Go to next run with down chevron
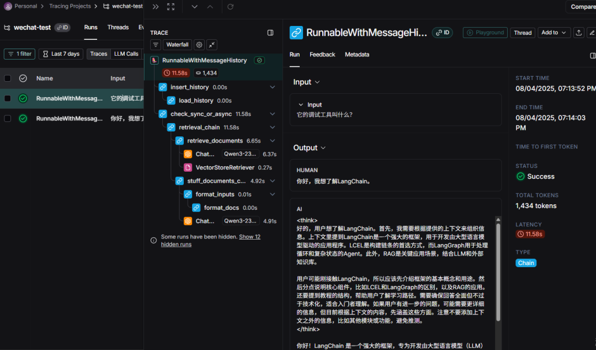This screenshot has height=350, width=596. 194,7
